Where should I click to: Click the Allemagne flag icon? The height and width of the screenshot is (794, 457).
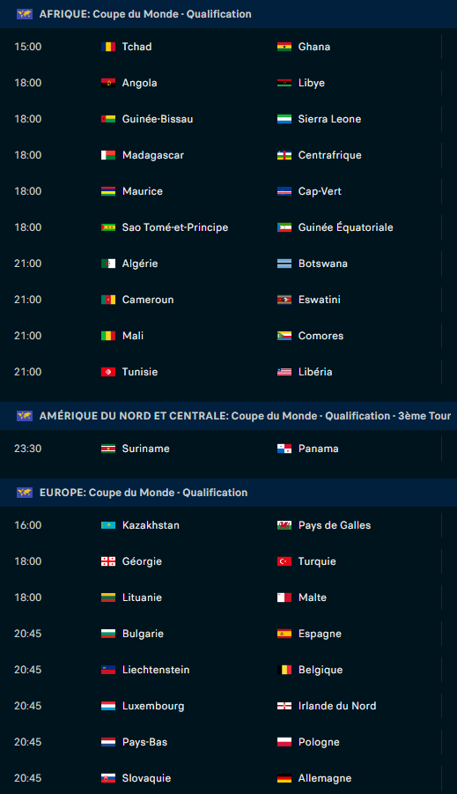[284, 778]
